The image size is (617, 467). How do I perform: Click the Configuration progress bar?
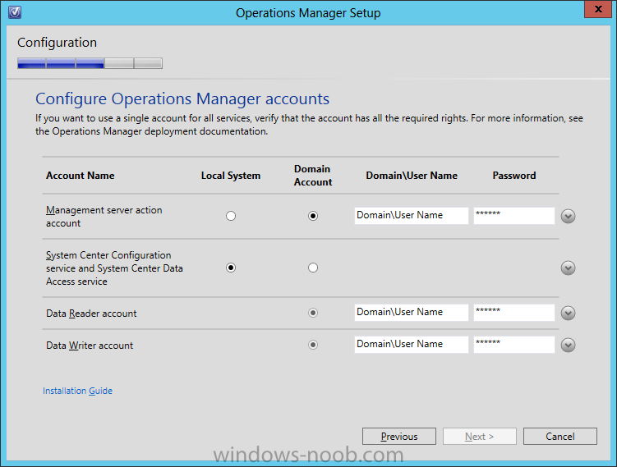[90, 63]
